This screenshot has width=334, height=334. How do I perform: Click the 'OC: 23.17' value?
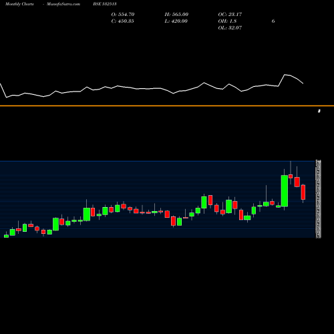tap(230, 15)
